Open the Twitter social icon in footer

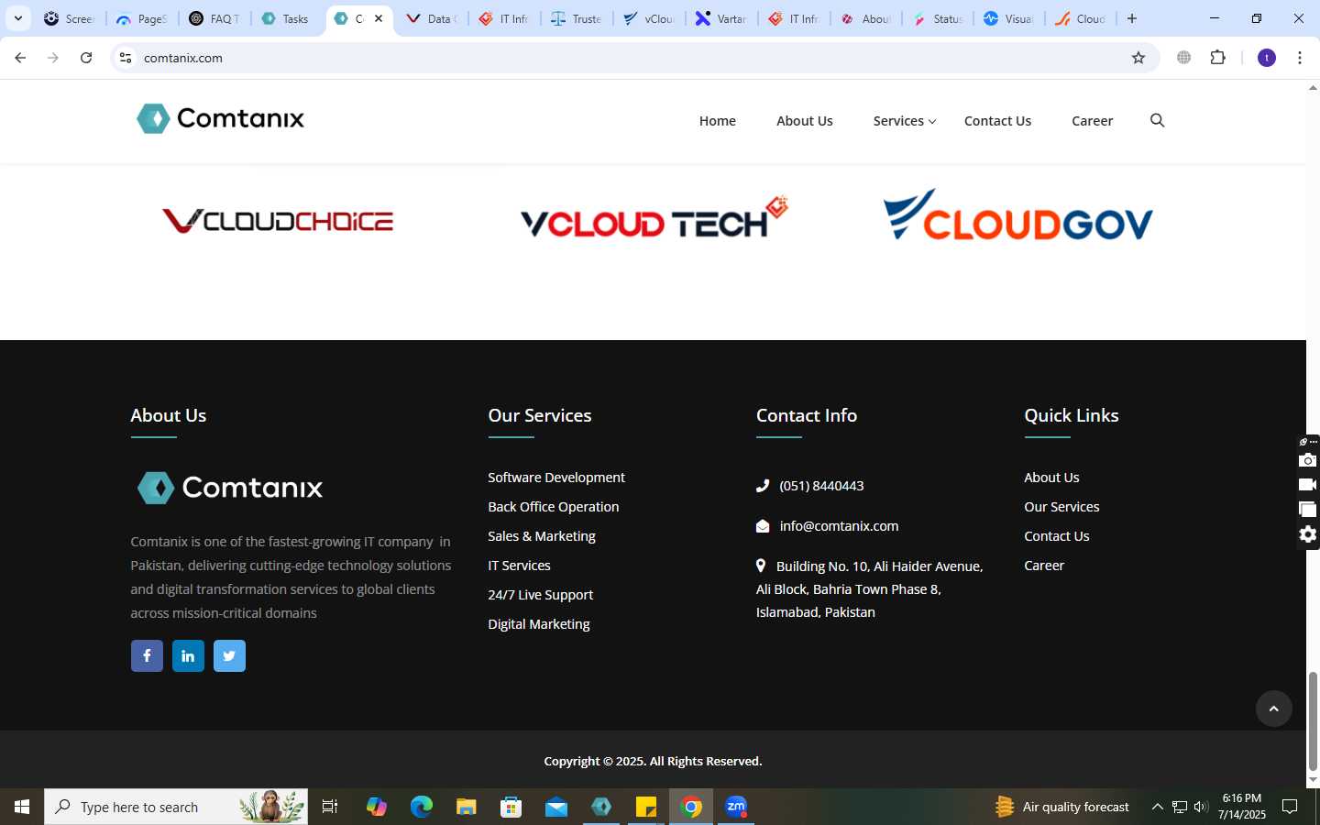pos(229,655)
